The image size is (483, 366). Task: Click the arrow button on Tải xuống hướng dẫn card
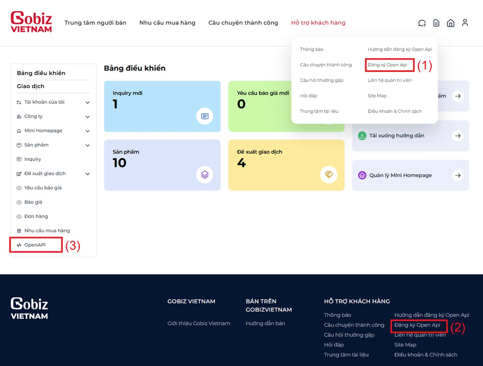[x=458, y=136]
